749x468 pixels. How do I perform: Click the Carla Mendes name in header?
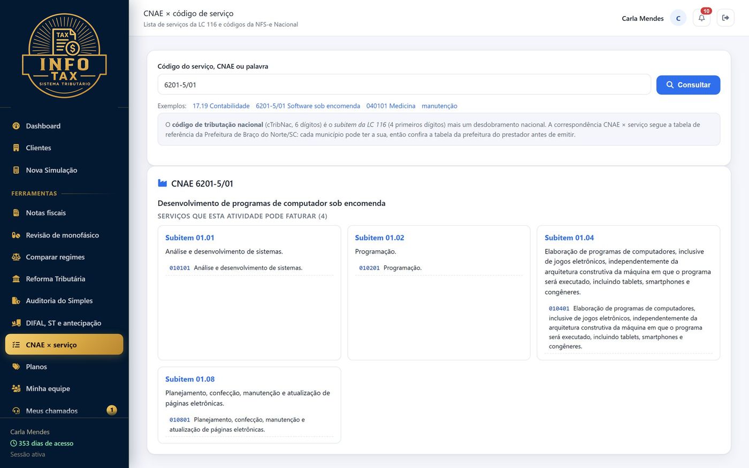coord(643,18)
